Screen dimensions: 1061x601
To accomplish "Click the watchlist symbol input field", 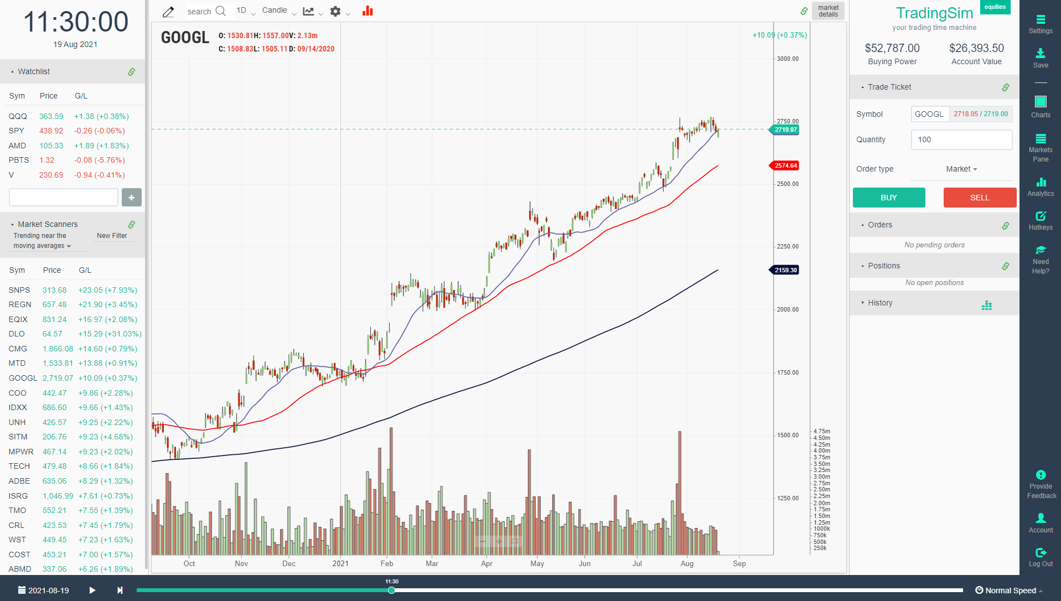I will click(x=63, y=197).
